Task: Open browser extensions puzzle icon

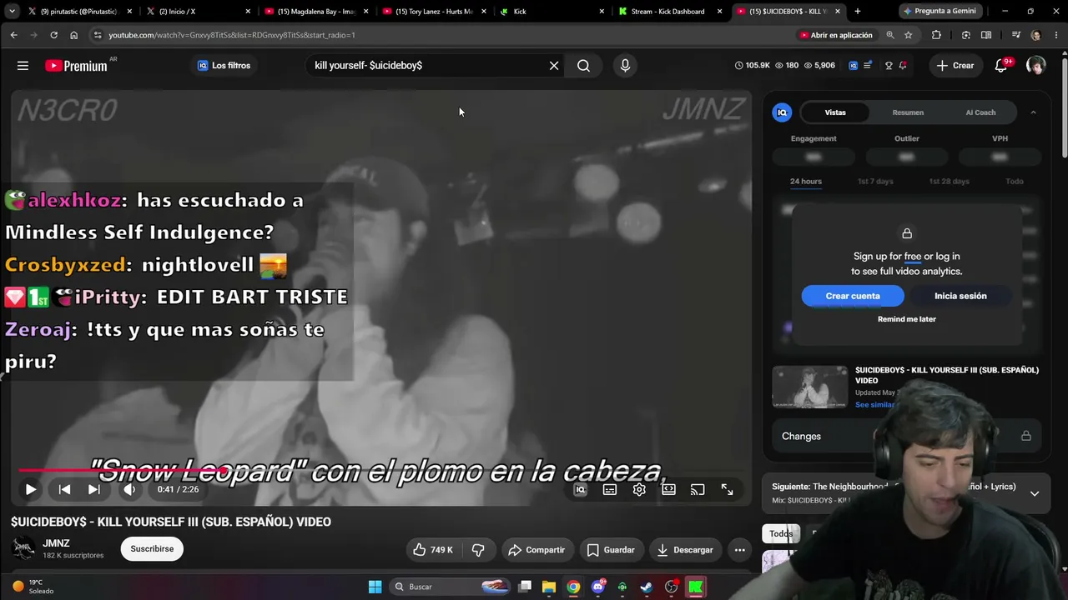Action: tap(936, 35)
